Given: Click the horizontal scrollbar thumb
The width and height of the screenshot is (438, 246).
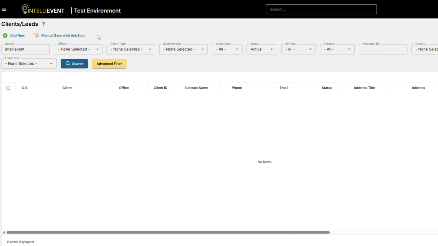Looking at the screenshot, I should click(x=168, y=232).
